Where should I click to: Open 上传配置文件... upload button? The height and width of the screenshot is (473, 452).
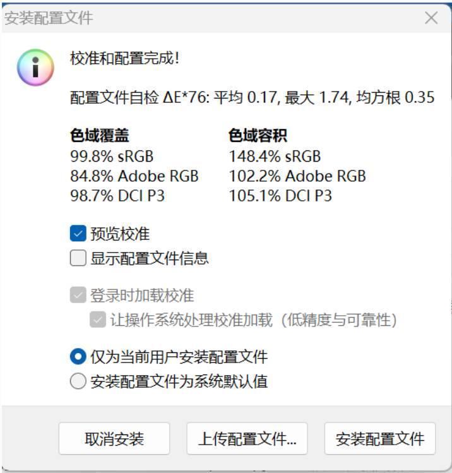pyautogui.click(x=247, y=438)
